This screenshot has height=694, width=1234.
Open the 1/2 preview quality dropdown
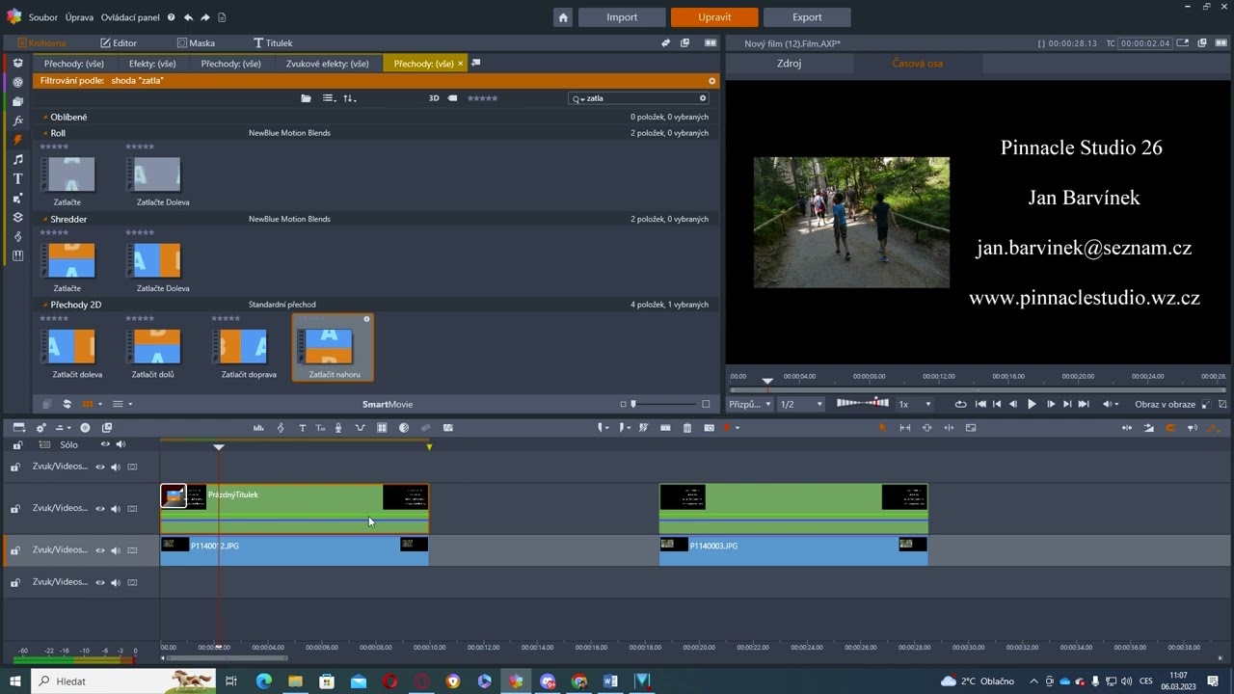pos(800,404)
